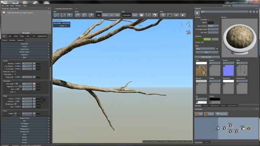Expand the Random Seeds property group
The width and height of the screenshot is (260, 146).
25,52
